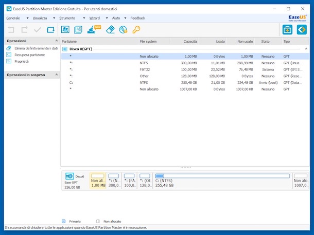The height and width of the screenshot is (235, 314).
Task: Expand the Generale dropdown arrow
Action: 27,18
